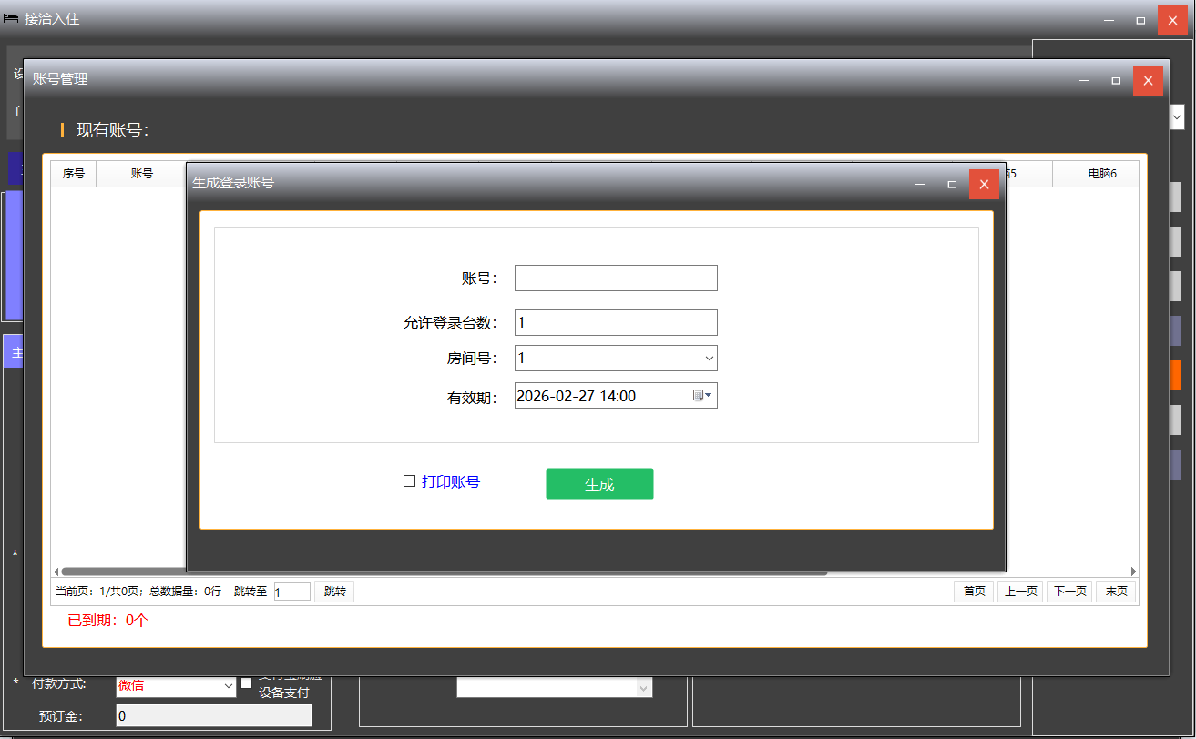Viewport: 1196px width, 739px height.
Task: Maximize the 生成登录账号 dialog
Action: pos(952,184)
